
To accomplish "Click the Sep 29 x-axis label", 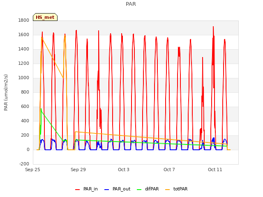I will (x=78, y=170).
